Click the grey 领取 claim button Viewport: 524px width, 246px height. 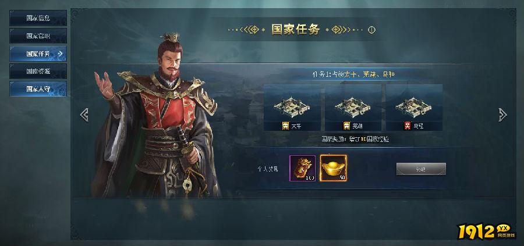click(x=421, y=169)
